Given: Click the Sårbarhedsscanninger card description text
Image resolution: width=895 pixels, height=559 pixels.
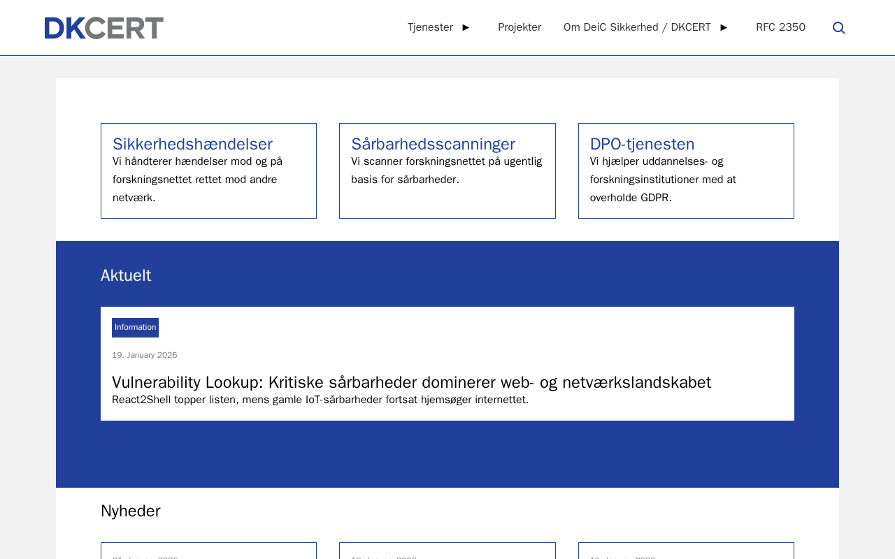Looking at the screenshot, I should click(447, 170).
